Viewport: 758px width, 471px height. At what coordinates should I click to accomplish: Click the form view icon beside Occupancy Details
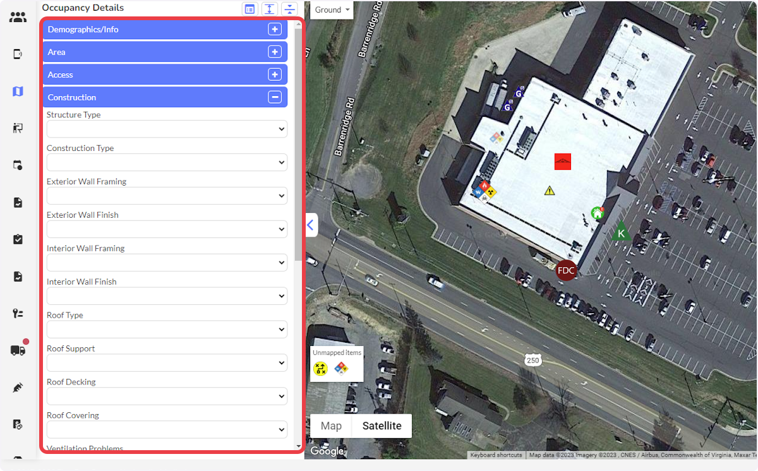click(x=250, y=9)
